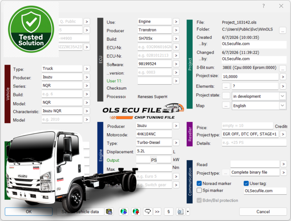Click the arrow beside Software 98199524
The image size is (291, 221).
pos(176,64)
